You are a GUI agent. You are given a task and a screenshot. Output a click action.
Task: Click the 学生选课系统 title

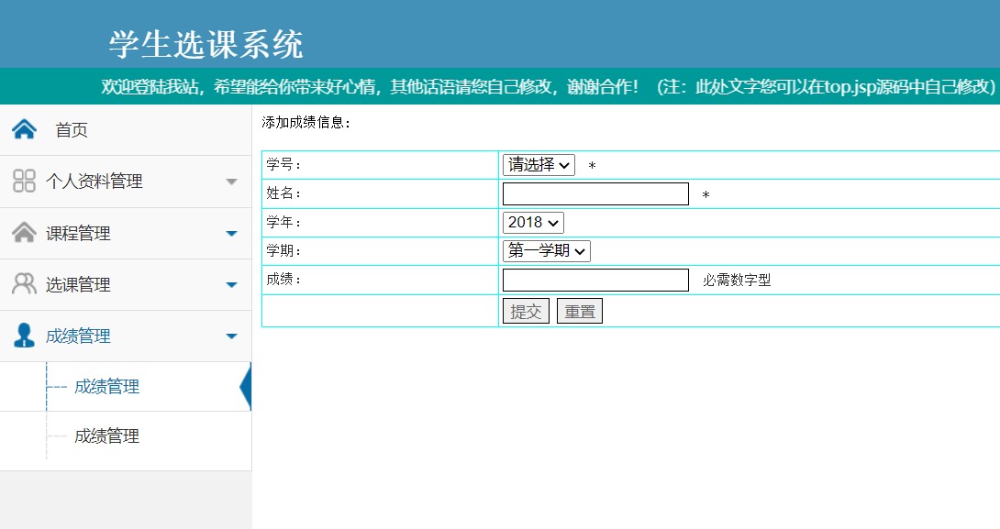[206, 45]
